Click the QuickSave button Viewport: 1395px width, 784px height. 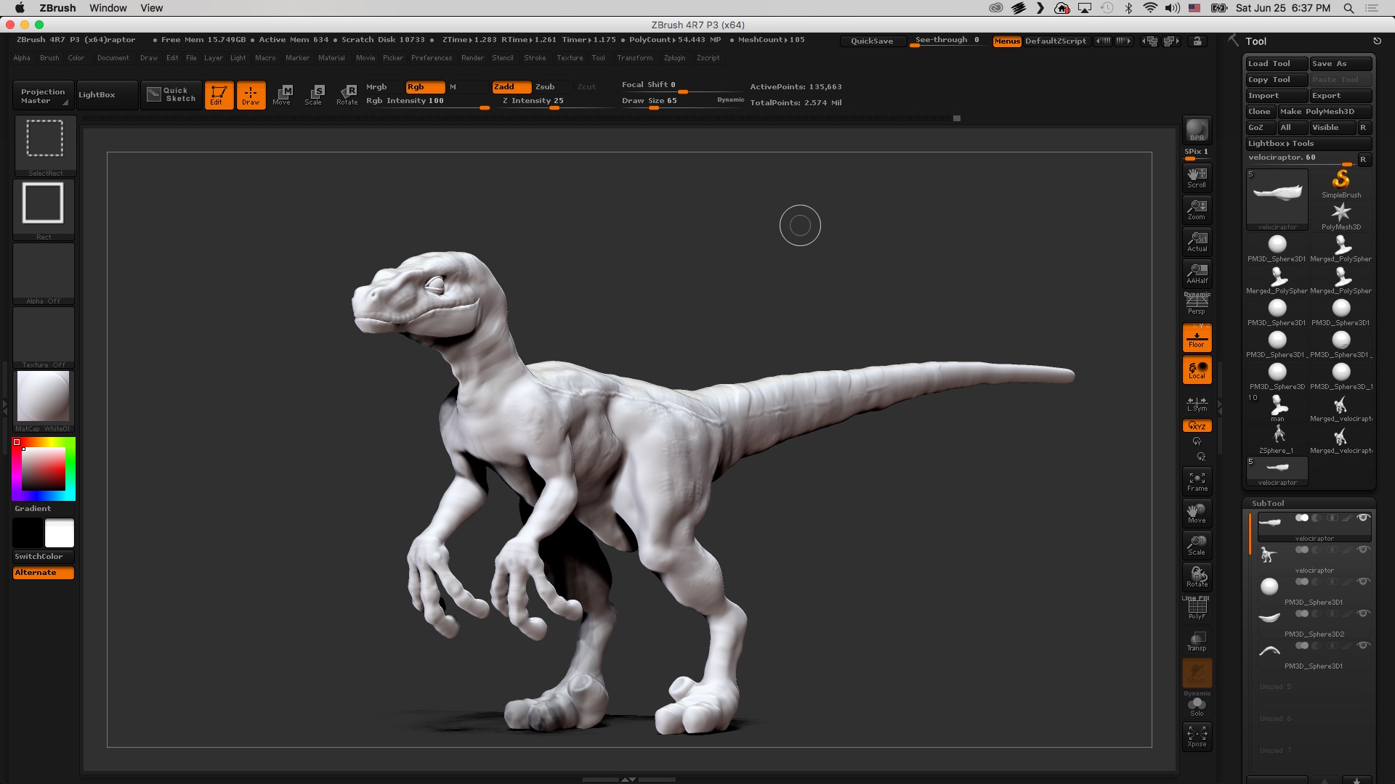tap(872, 41)
